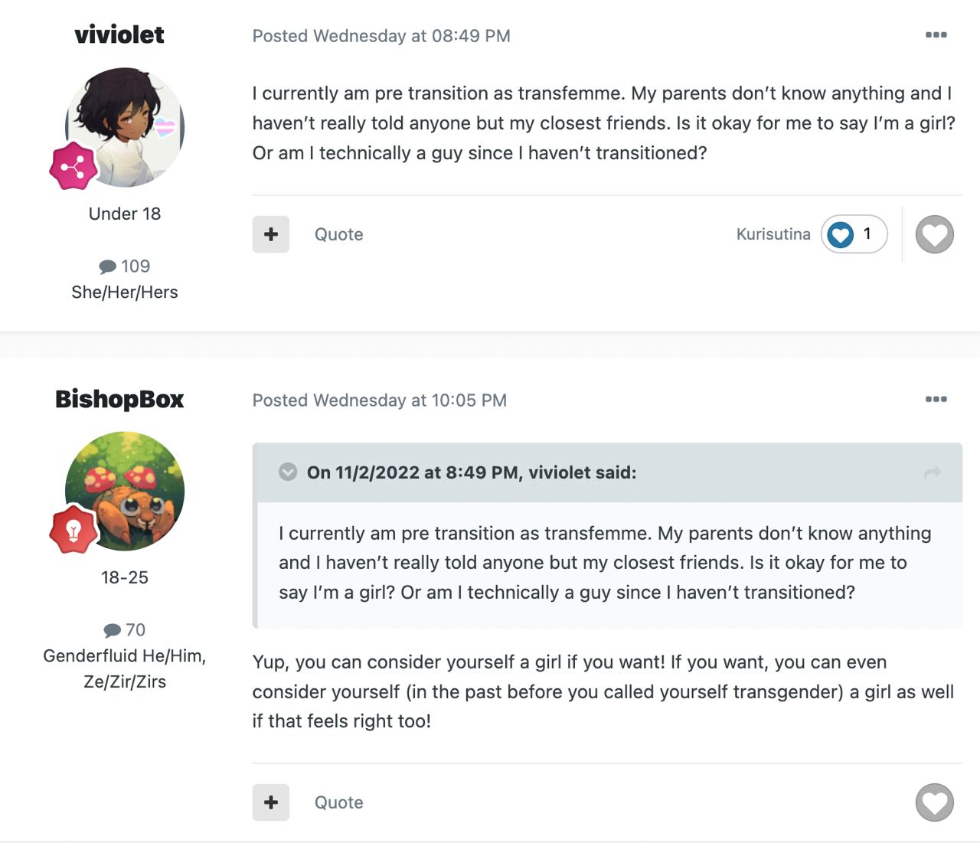Screen dimensions: 980x843
Task: Click BishopBox's Paras avatar image
Action: pyautogui.click(x=125, y=491)
